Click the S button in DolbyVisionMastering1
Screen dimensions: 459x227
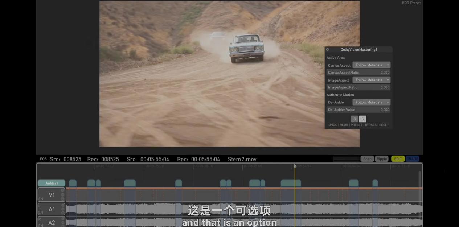[362, 119]
